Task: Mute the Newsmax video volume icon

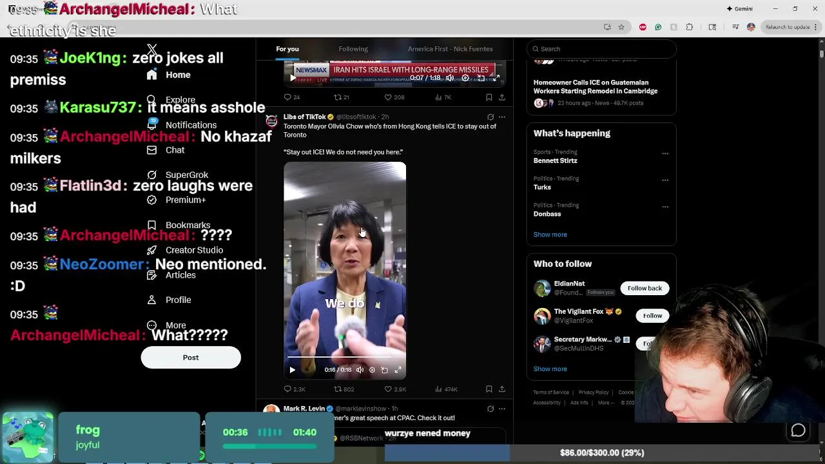Action: (x=450, y=78)
